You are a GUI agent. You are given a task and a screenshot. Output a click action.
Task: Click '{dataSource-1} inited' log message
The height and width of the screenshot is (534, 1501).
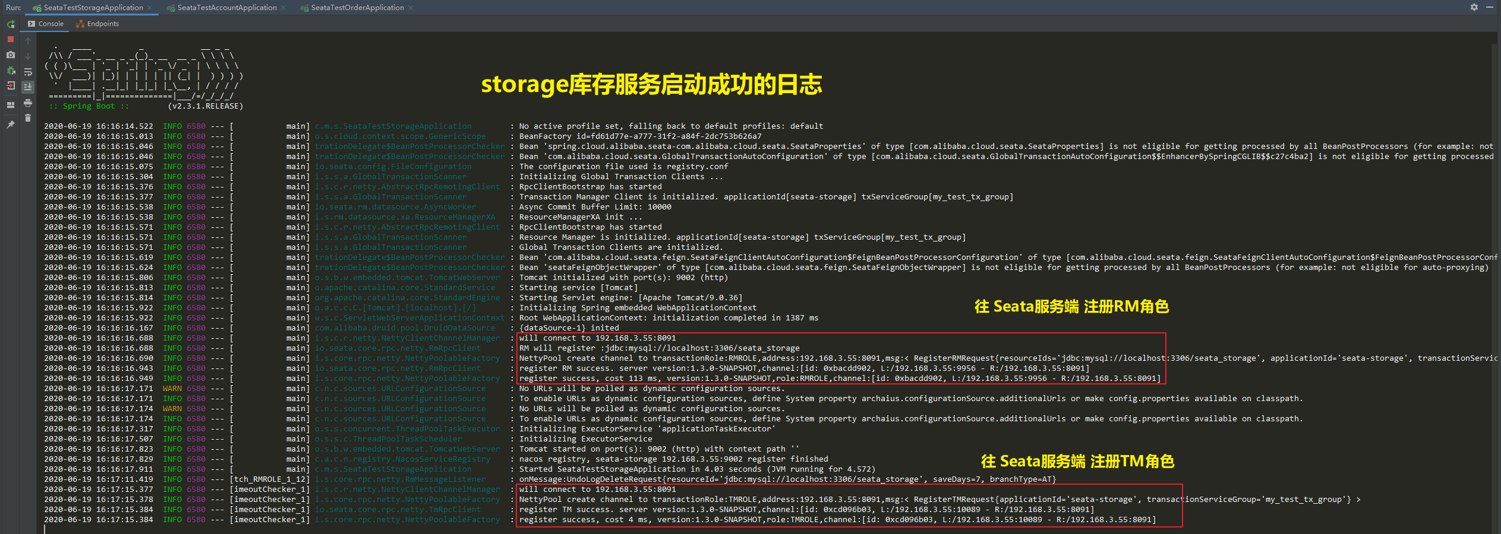tap(569, 328)
